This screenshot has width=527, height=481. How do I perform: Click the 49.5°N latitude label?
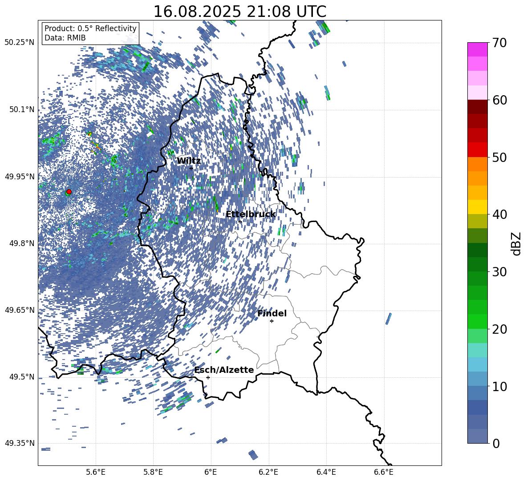tap(22, 377)
